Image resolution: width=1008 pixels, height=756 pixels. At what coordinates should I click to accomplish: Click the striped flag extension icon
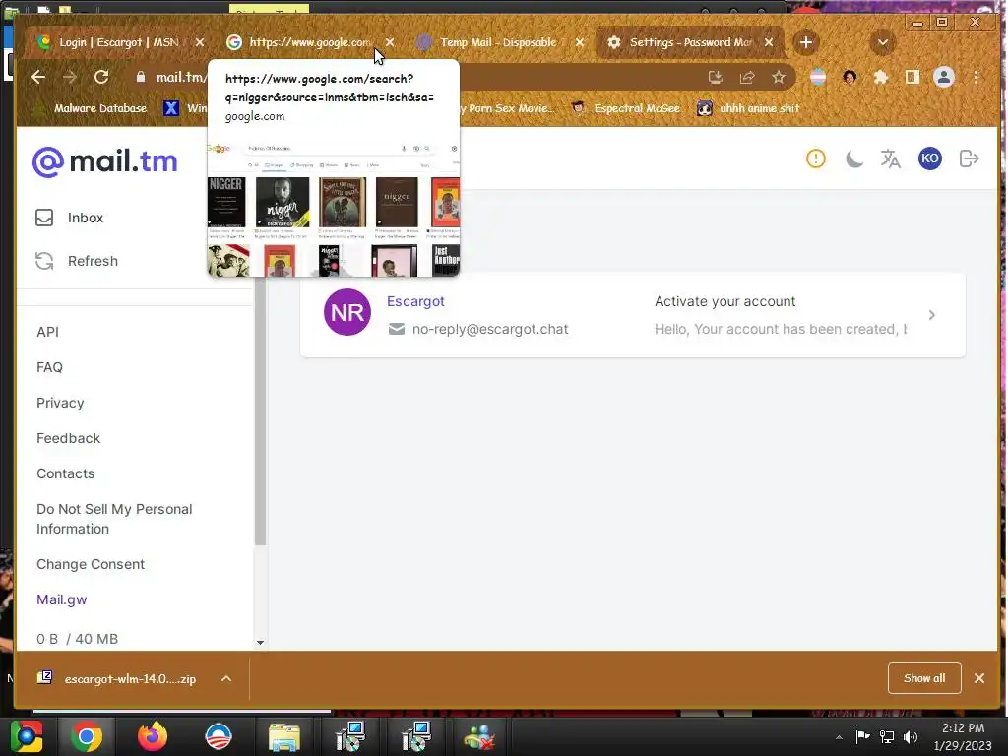818,77
